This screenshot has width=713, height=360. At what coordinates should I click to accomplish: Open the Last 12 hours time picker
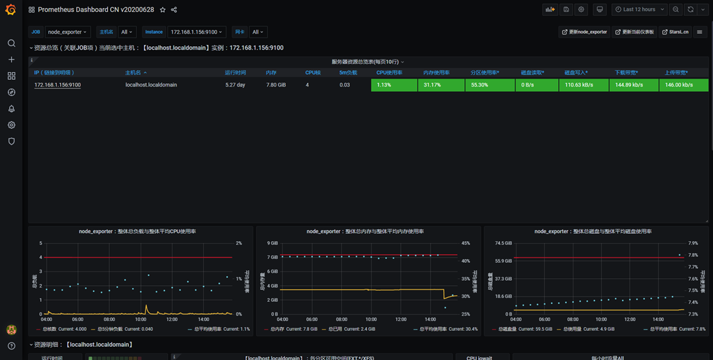coord(640,9)
